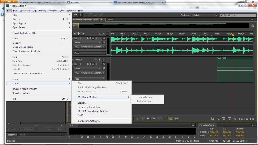Click Zoom to Selection icon

pyautogui.click(x=252, y=119)
